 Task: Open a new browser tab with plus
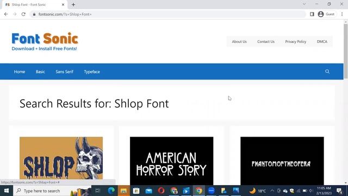[x=73, y=4]
